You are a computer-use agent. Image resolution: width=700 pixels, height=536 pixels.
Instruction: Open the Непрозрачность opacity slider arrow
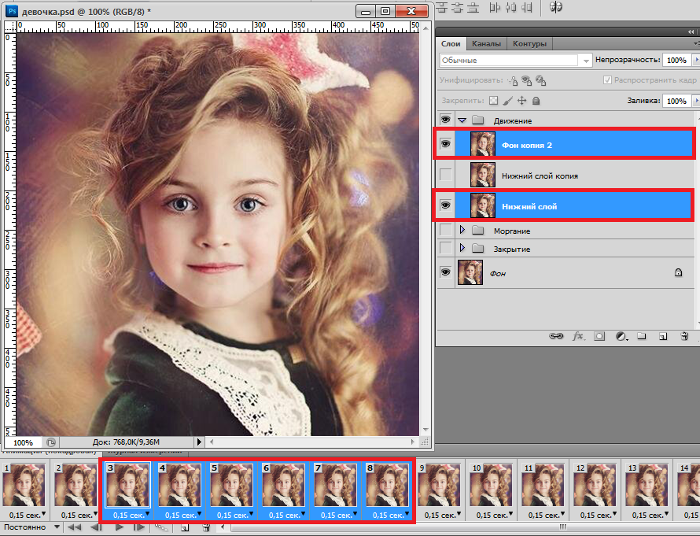tap(694, 60)
